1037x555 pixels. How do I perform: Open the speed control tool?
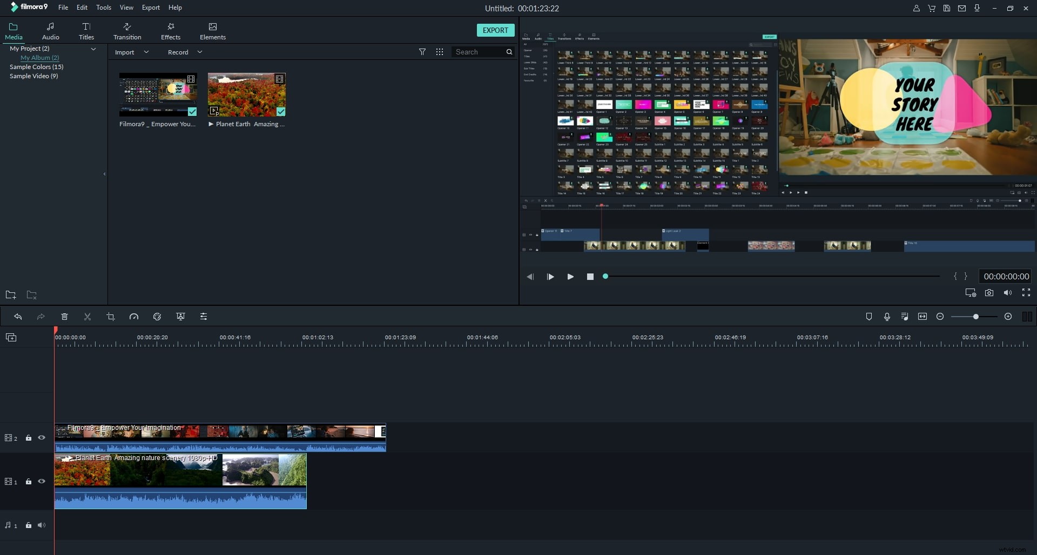click(x=134, y=317)
